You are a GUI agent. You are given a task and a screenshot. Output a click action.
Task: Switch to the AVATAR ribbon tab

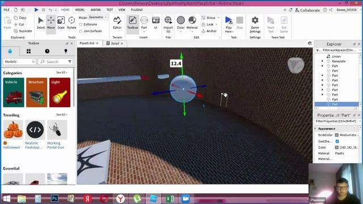click(x=96, y=10)
